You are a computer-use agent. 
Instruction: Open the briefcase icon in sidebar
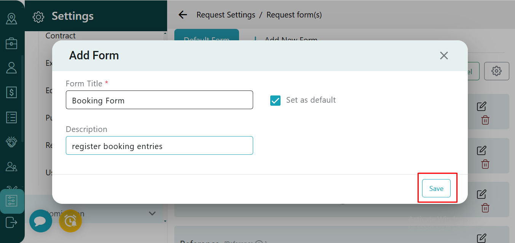11,43
